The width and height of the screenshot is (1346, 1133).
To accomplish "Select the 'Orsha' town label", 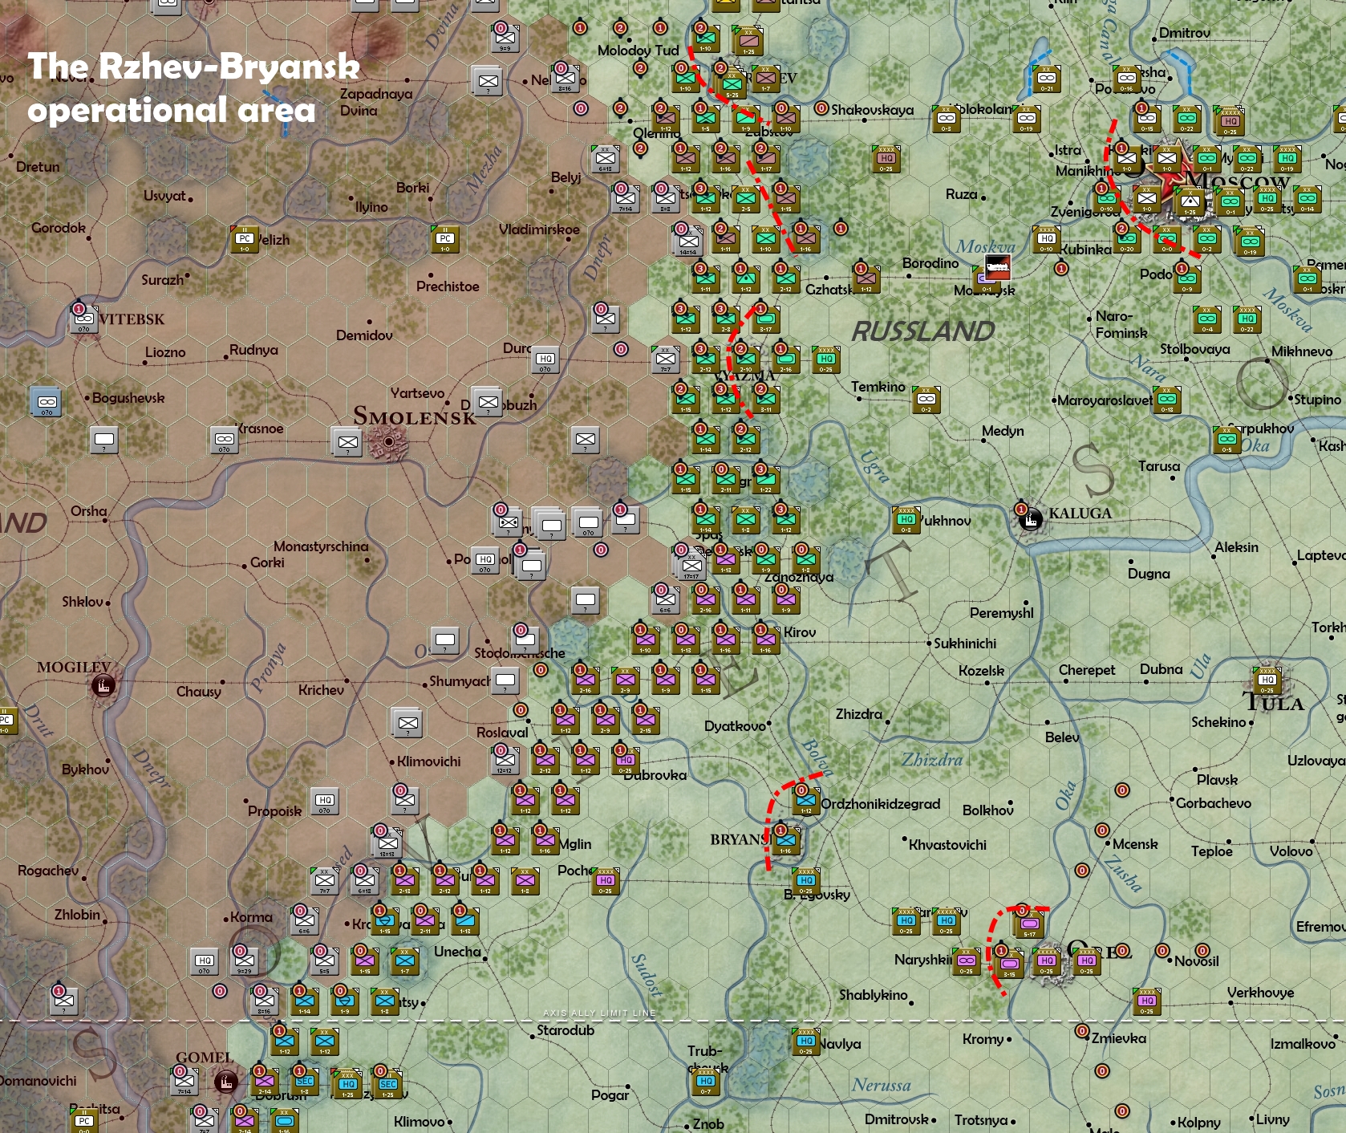I will coord(88,511).
